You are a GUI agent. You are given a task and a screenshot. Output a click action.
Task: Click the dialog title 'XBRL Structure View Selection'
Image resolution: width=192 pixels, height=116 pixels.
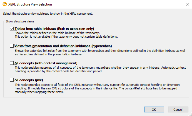pyautogui.click(x=30, y=4)
